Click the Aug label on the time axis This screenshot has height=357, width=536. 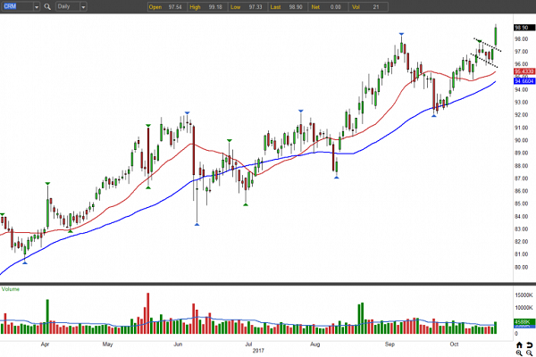[315, 343]
